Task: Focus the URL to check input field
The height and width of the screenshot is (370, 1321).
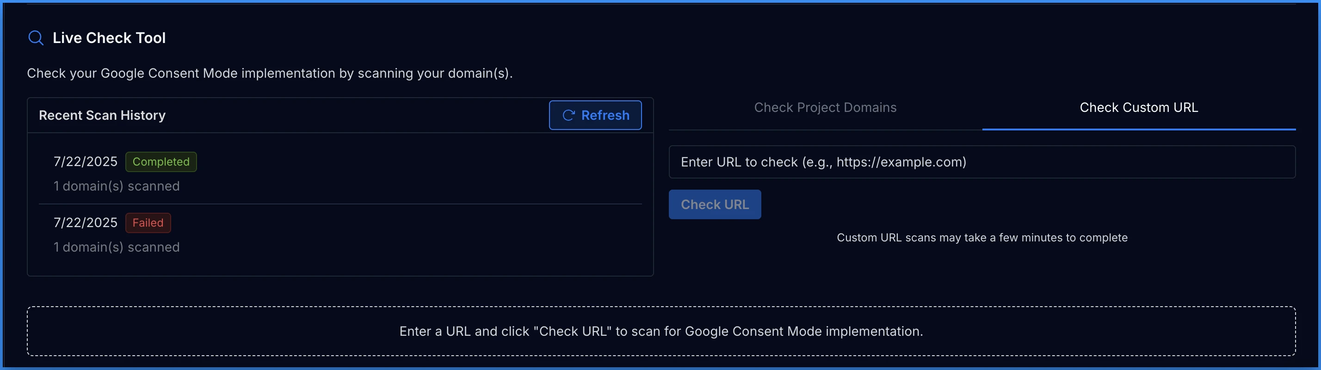Action: [x=981, y=162]
